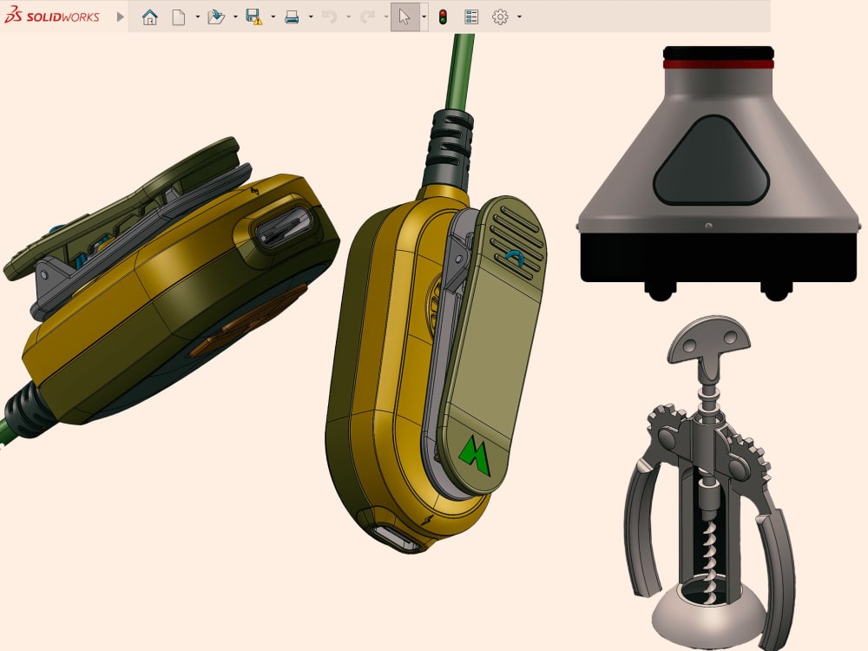Screen dimensions: 868x651
Task: Open the New document dropdown arrow
Action: pos(198,16)
